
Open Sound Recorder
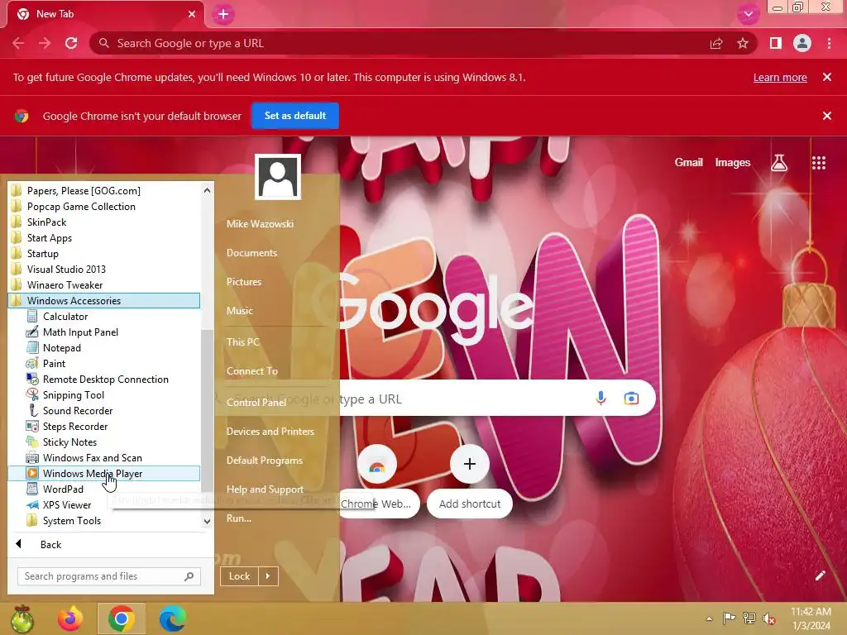(77, 410)
